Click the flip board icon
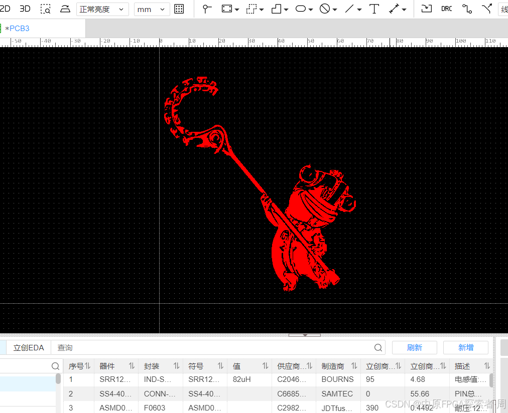Viewport: 508px width, 413px height. click(x=65, y=9)
